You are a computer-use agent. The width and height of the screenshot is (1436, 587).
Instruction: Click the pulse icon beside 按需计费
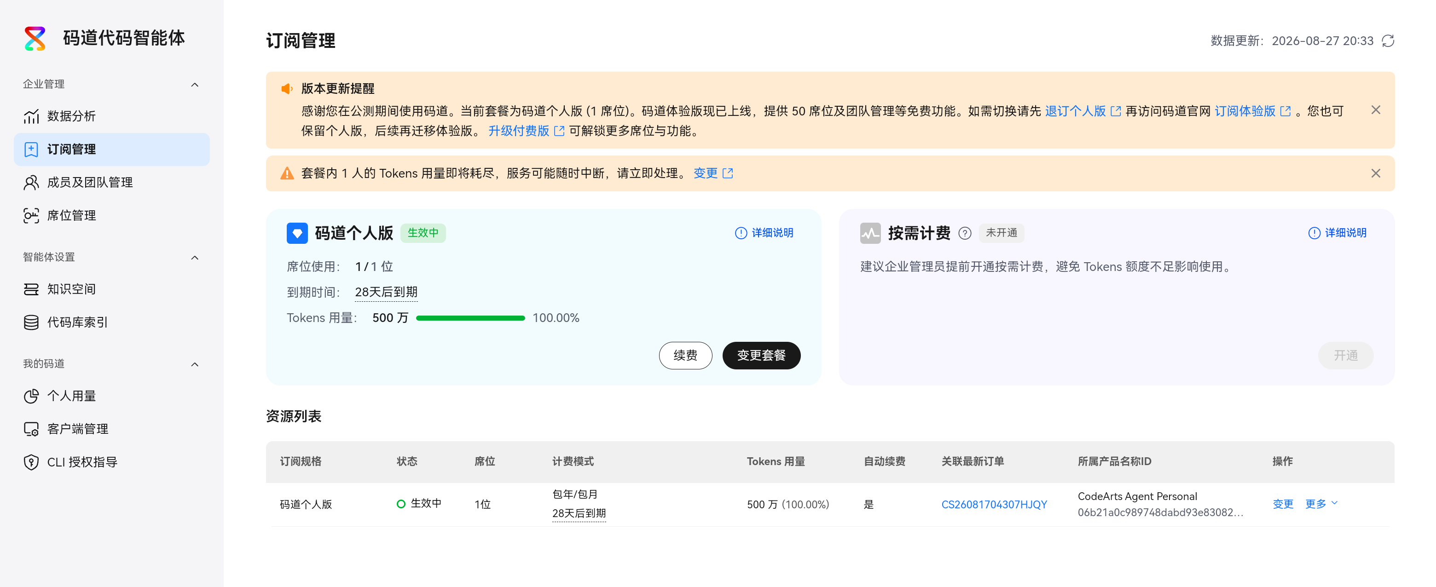pyautogui.click(x=870, y=233)
